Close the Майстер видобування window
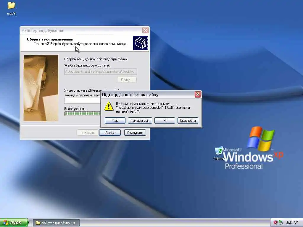The width and height of the screenshot is (303, 227). pos(145,30)
